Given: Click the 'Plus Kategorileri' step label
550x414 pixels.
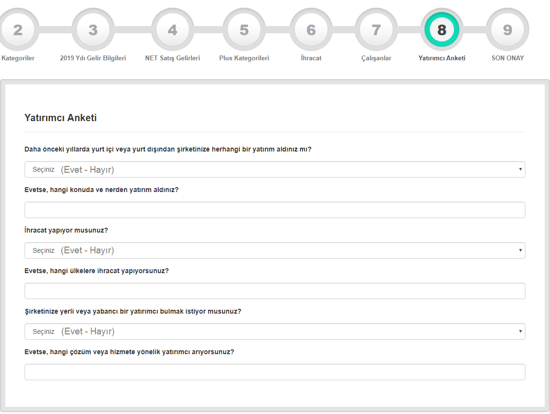Looking at the screenshot, I should pos(244,58).
